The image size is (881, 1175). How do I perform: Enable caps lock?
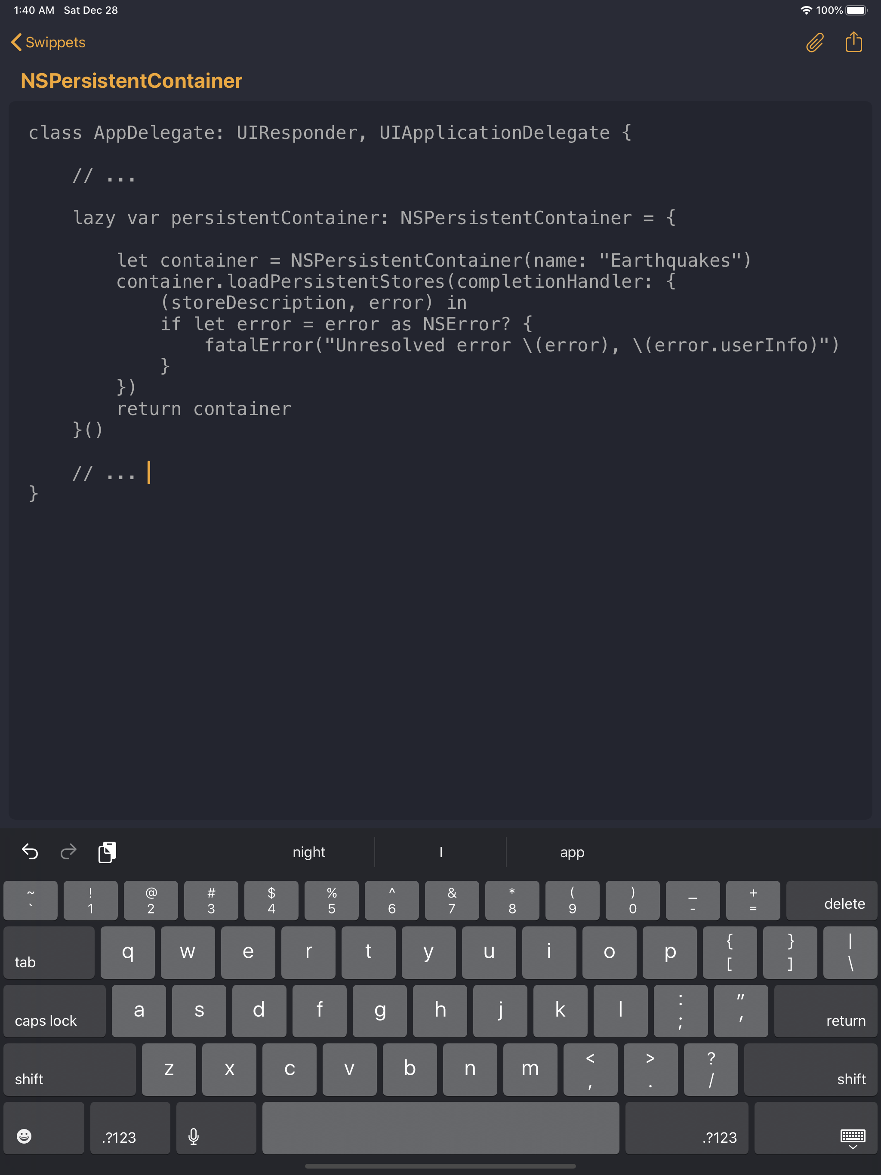tap(54, 1011)
